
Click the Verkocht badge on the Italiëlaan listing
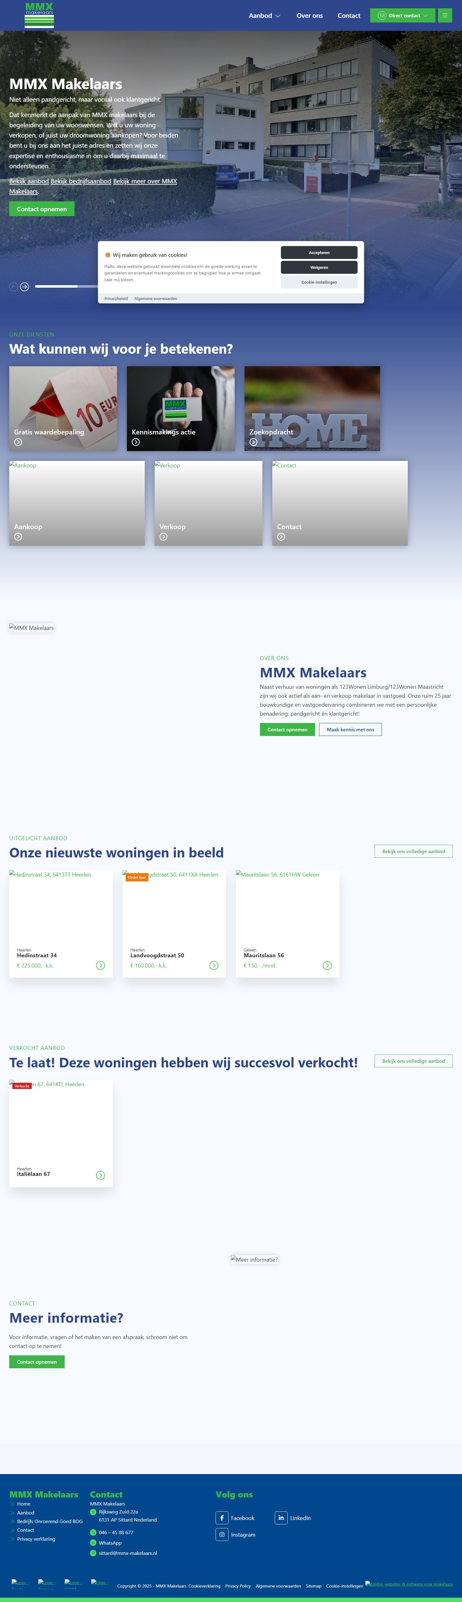coord(22,1086)
